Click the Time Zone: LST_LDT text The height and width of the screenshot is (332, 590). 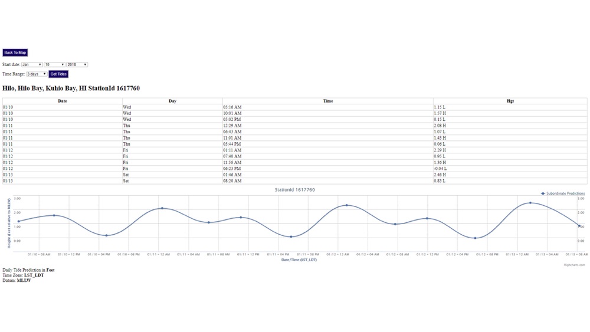23,275
